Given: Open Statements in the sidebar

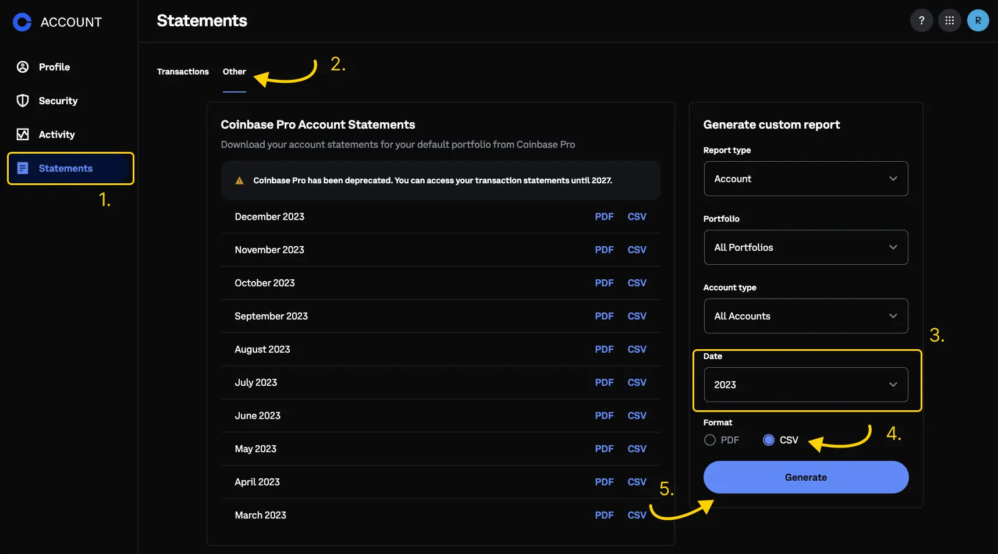Looking at the screenshot, I should point(70,168).
